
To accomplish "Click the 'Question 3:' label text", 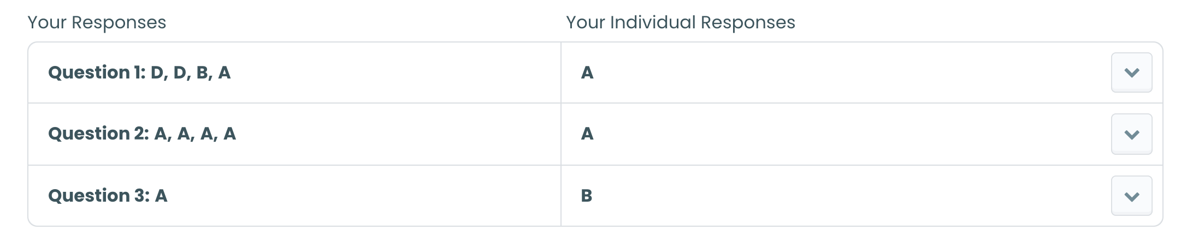I will 99,196.
